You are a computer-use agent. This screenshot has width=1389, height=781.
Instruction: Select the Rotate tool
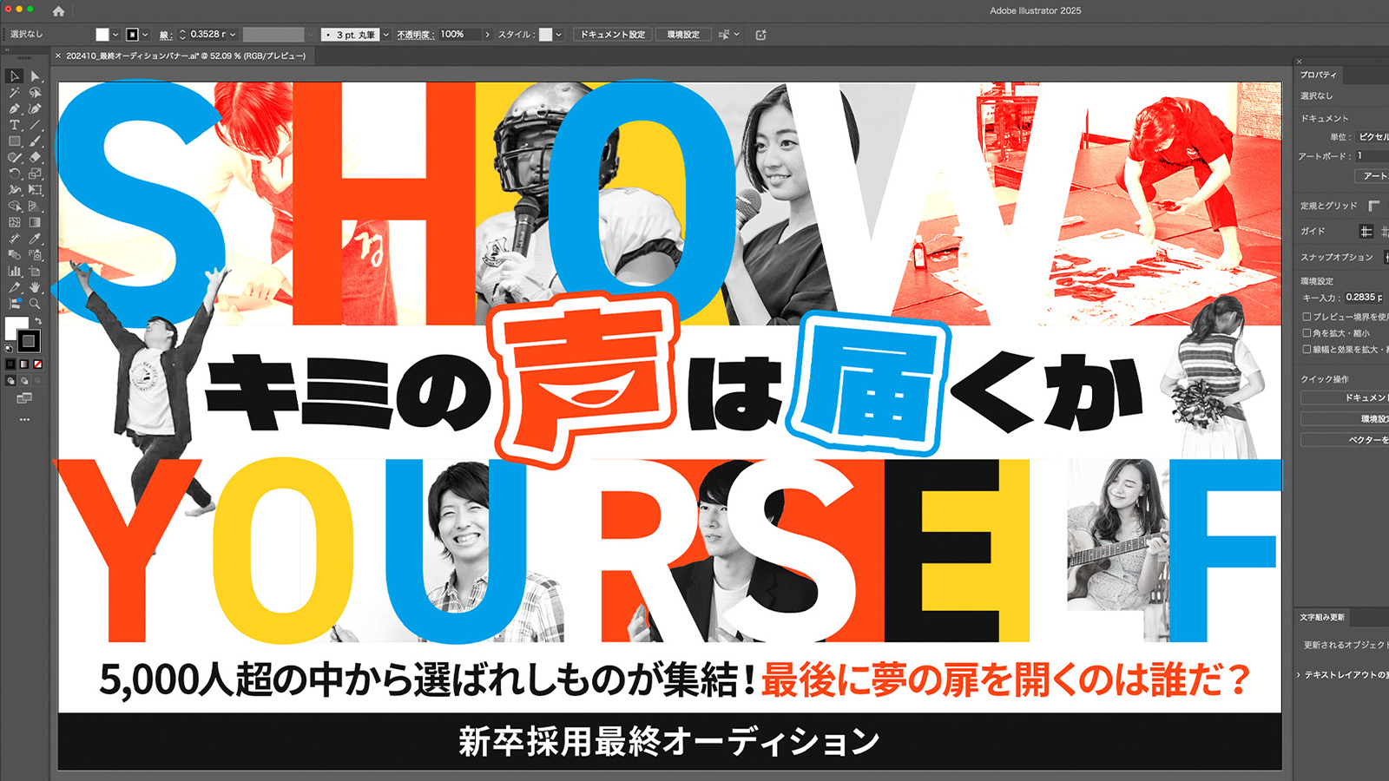pyautogui.click(x=15, y=174)
